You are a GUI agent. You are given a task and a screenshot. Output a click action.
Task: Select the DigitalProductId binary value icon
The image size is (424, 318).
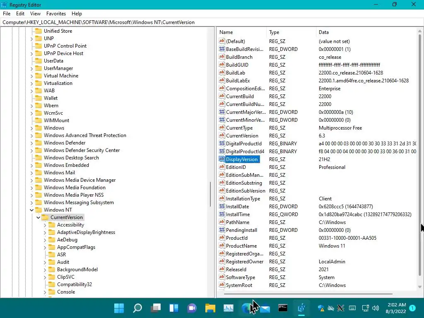pos(222,143)
